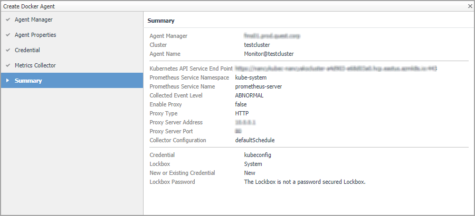Click the prometheus-server service name value
The height and width of the screenshot is (216, 475).
click(x=259, y=86)
